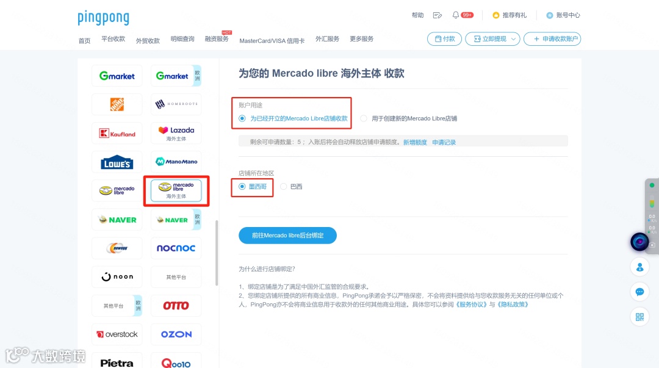Screen dimensions: 659x368
Task: Choose 用于创建新的Mercado Libre店铺 radio
Action: 364,118
